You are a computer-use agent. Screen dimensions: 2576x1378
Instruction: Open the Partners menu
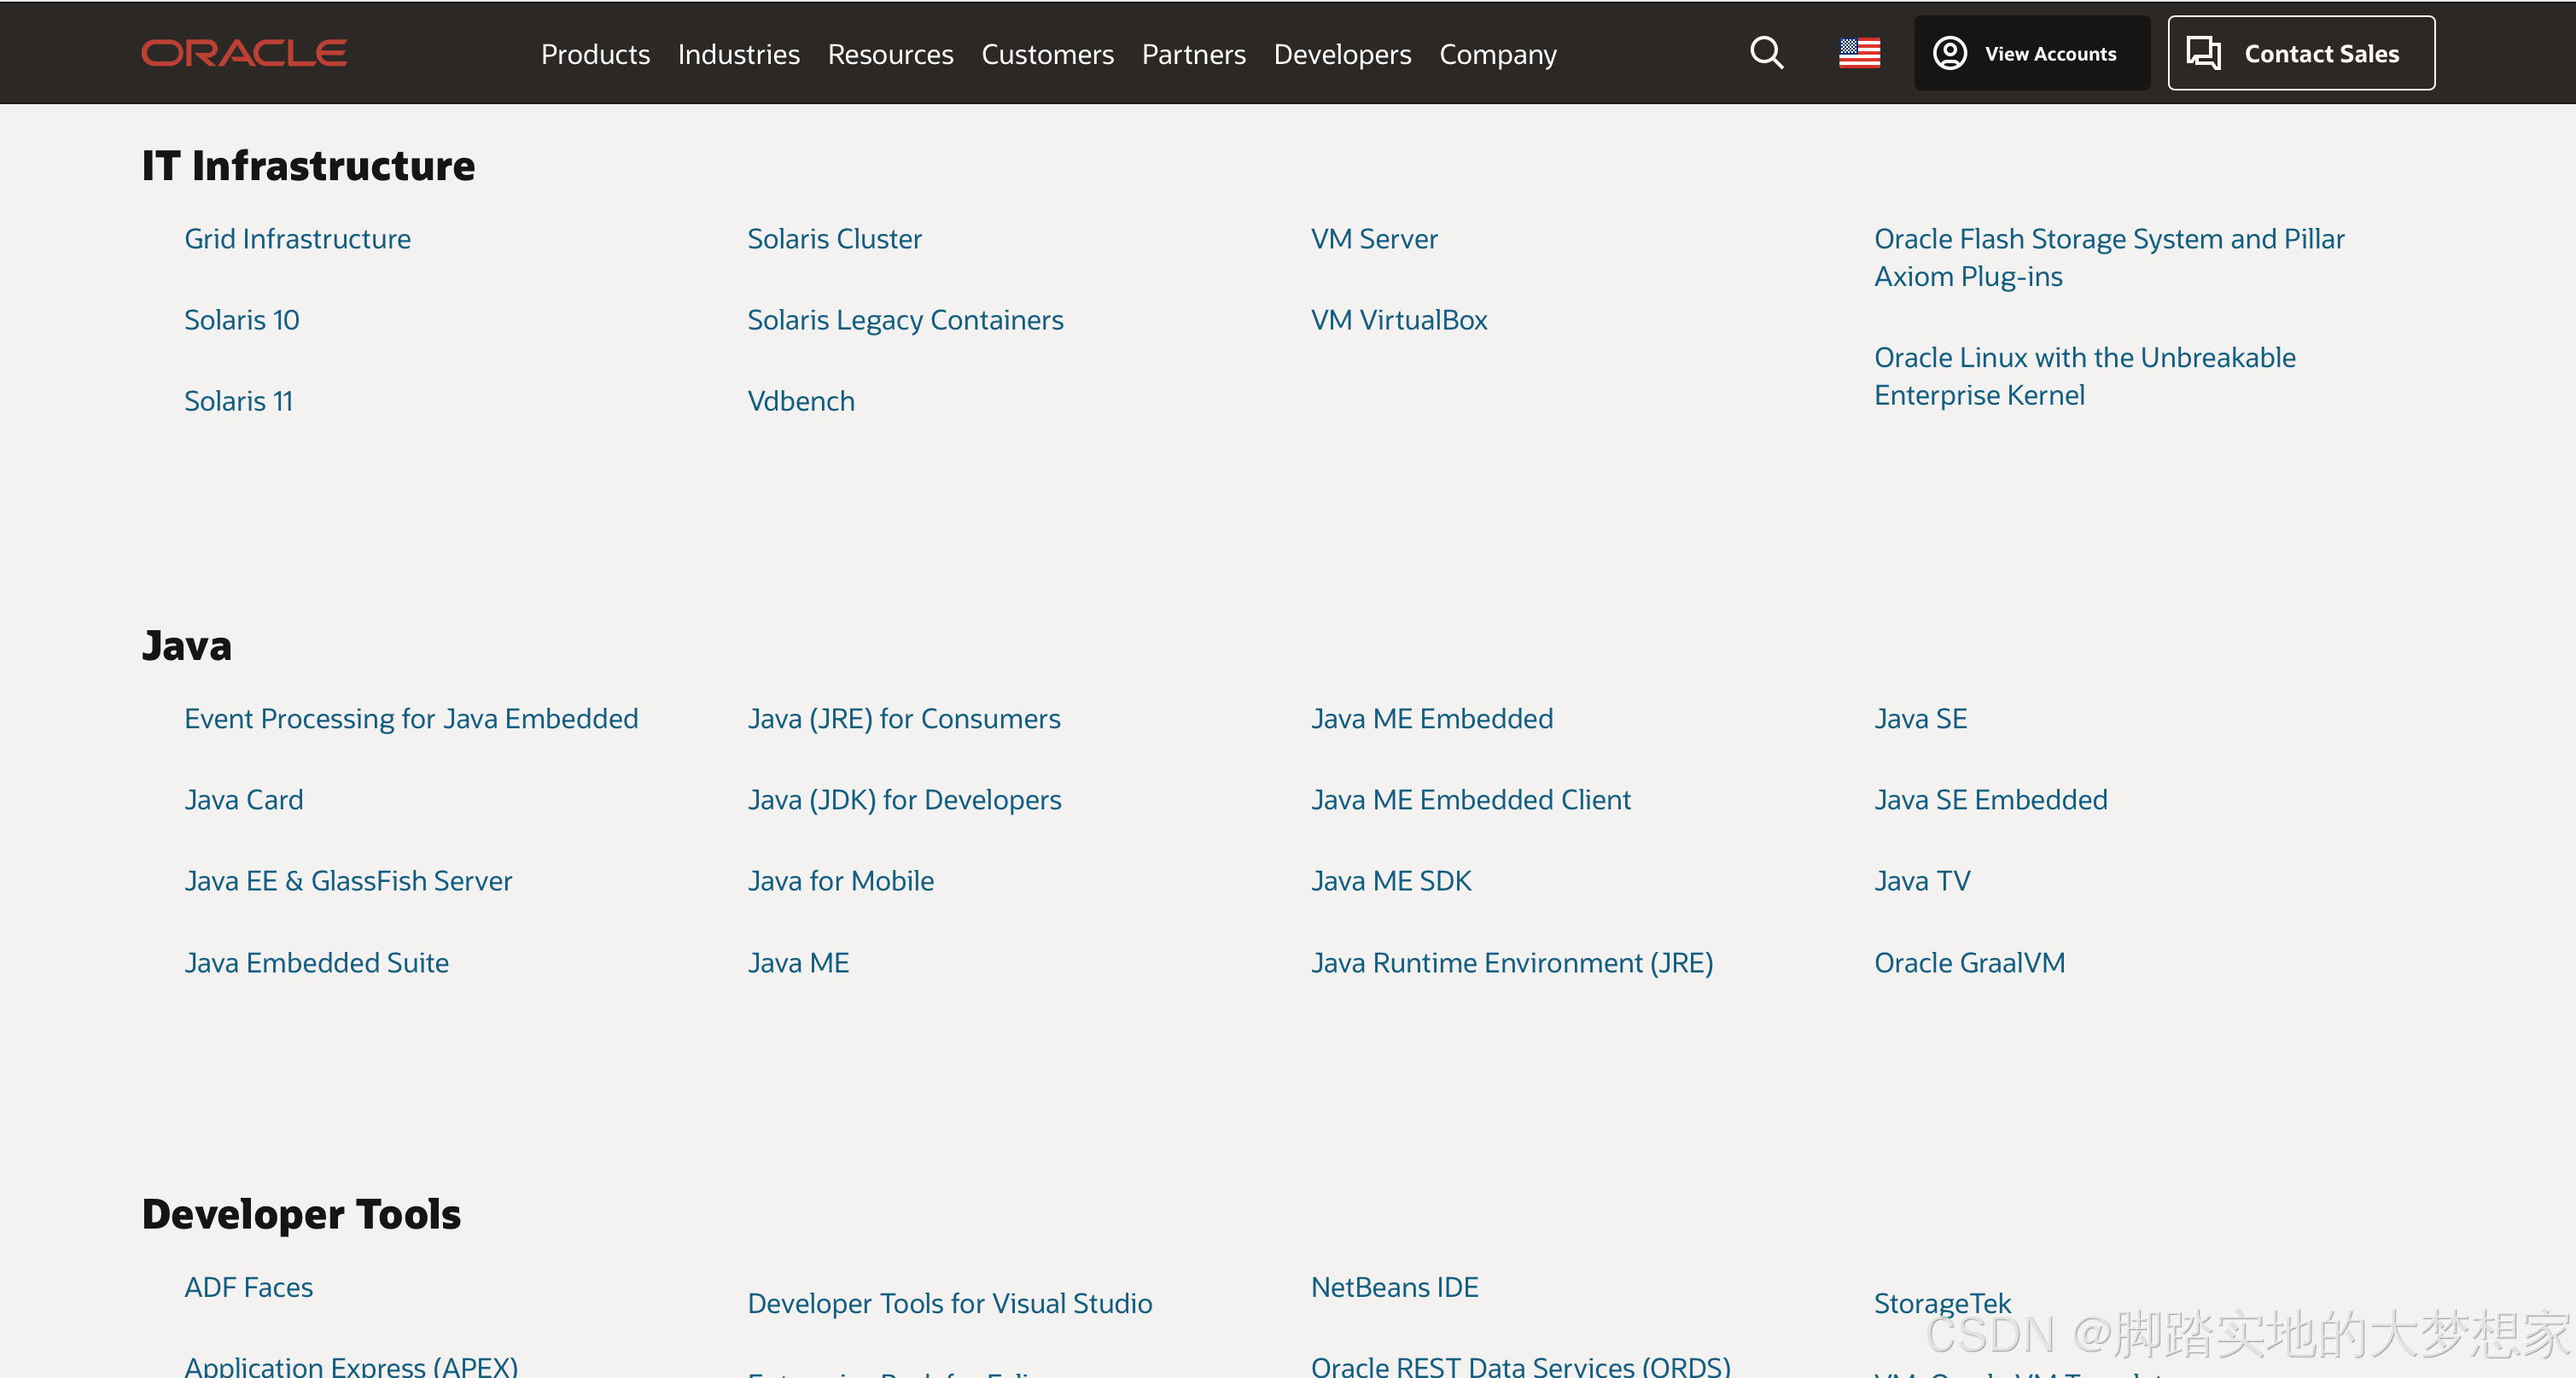(1193, 54)
